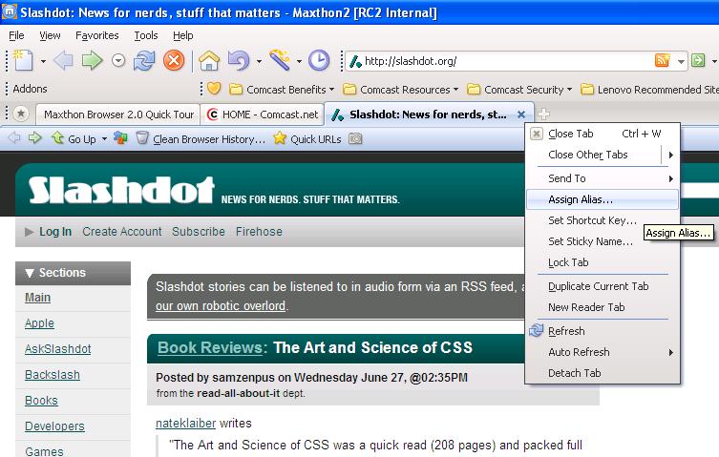Screen dimensions: 719x457
Task: Click the grayed Back arrow button
Action: 63,60
